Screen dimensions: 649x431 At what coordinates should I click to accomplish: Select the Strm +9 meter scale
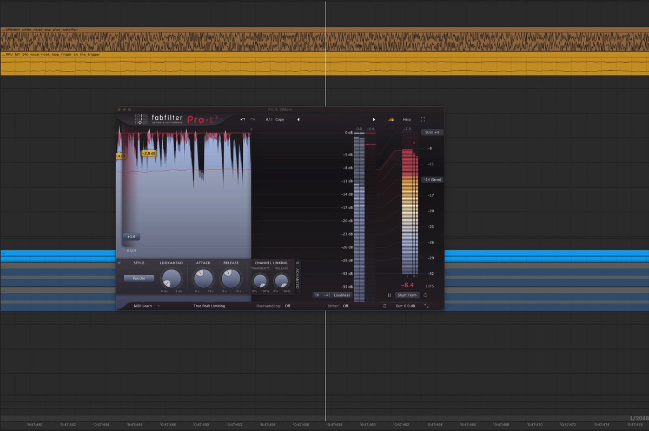tap(433, 132)
